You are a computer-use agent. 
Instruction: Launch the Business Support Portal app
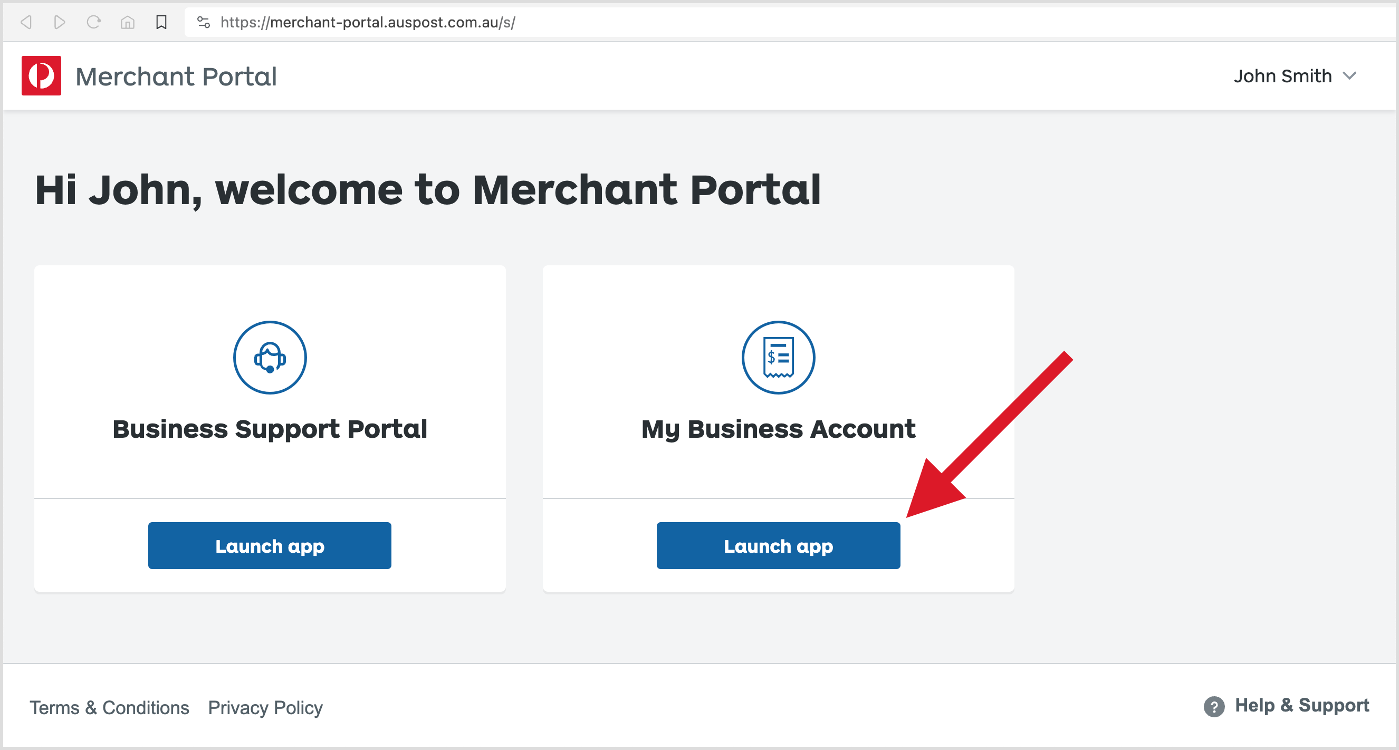click(270, 546)
